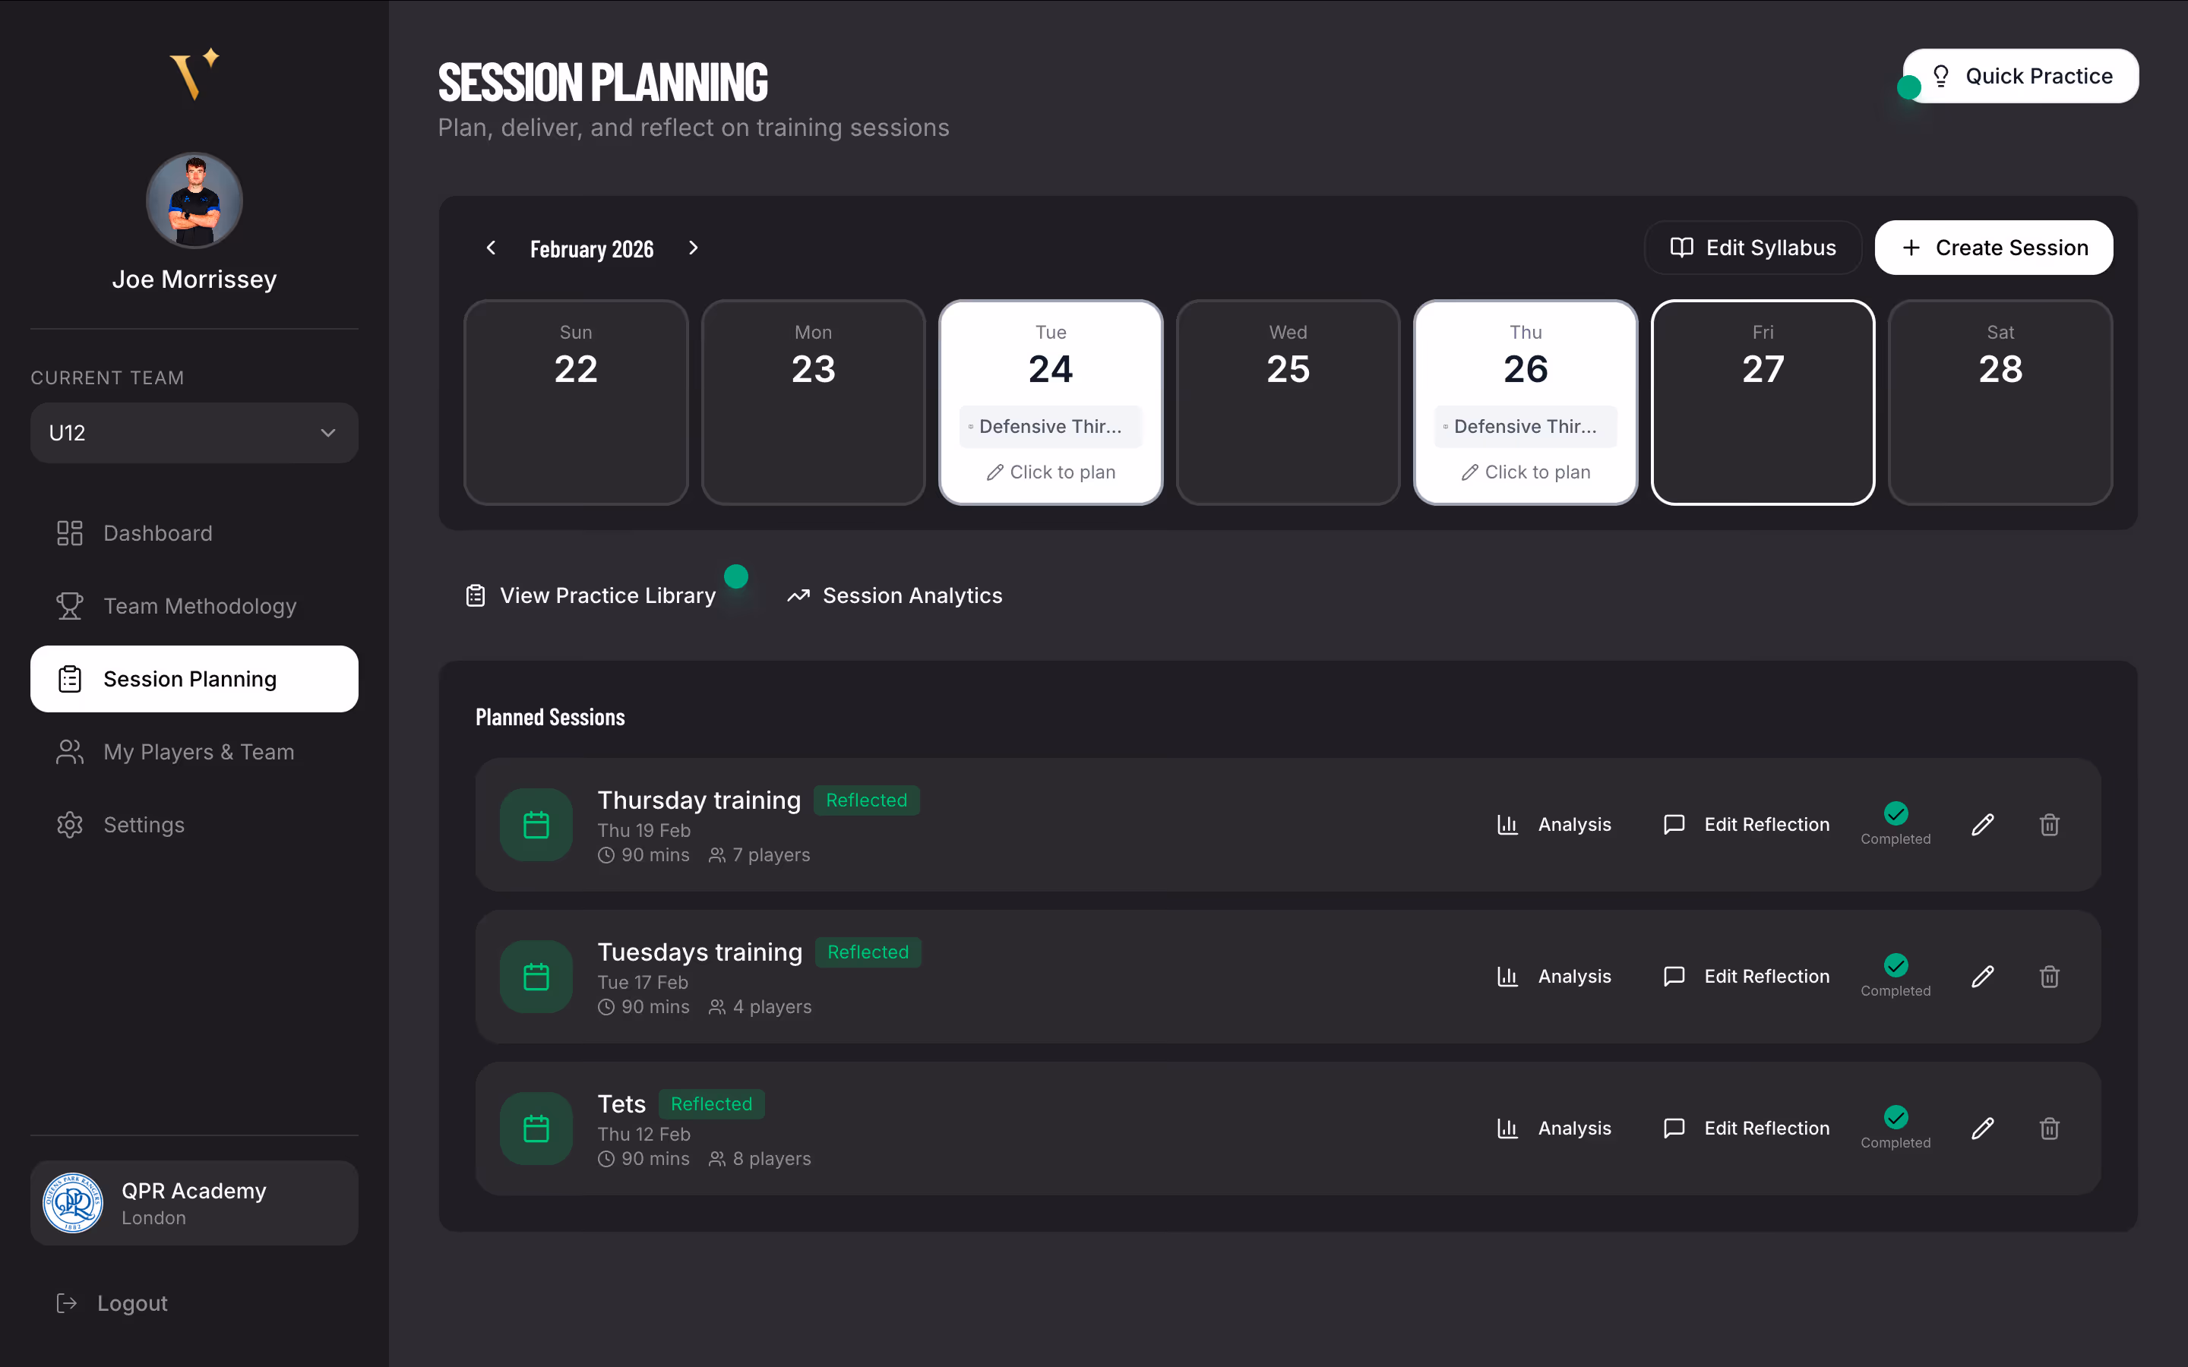Viewport: 2188px width, 1367px height.
Task: Open Analysis for Thursday training
Action: [1554, 825]
